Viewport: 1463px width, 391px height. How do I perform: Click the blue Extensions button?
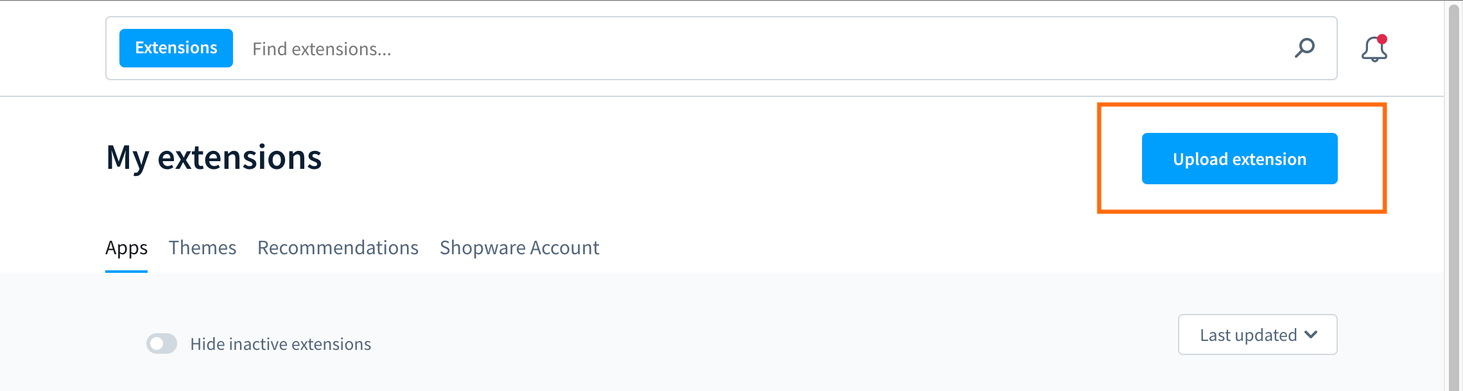click(x=176, y=48)
